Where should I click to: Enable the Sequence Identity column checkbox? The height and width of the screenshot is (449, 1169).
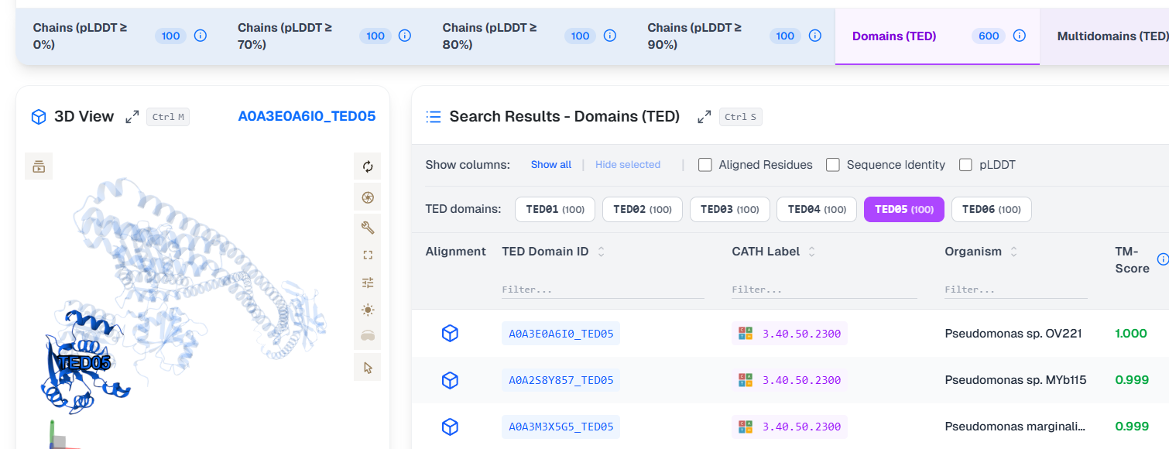tap(833, 165)
